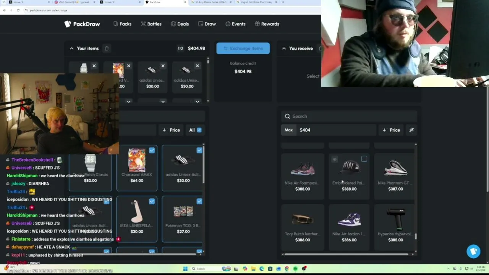Select the Nike Air Foamposite $388.00 item
This screenshot has height=275, width=489.
[303, 176]
